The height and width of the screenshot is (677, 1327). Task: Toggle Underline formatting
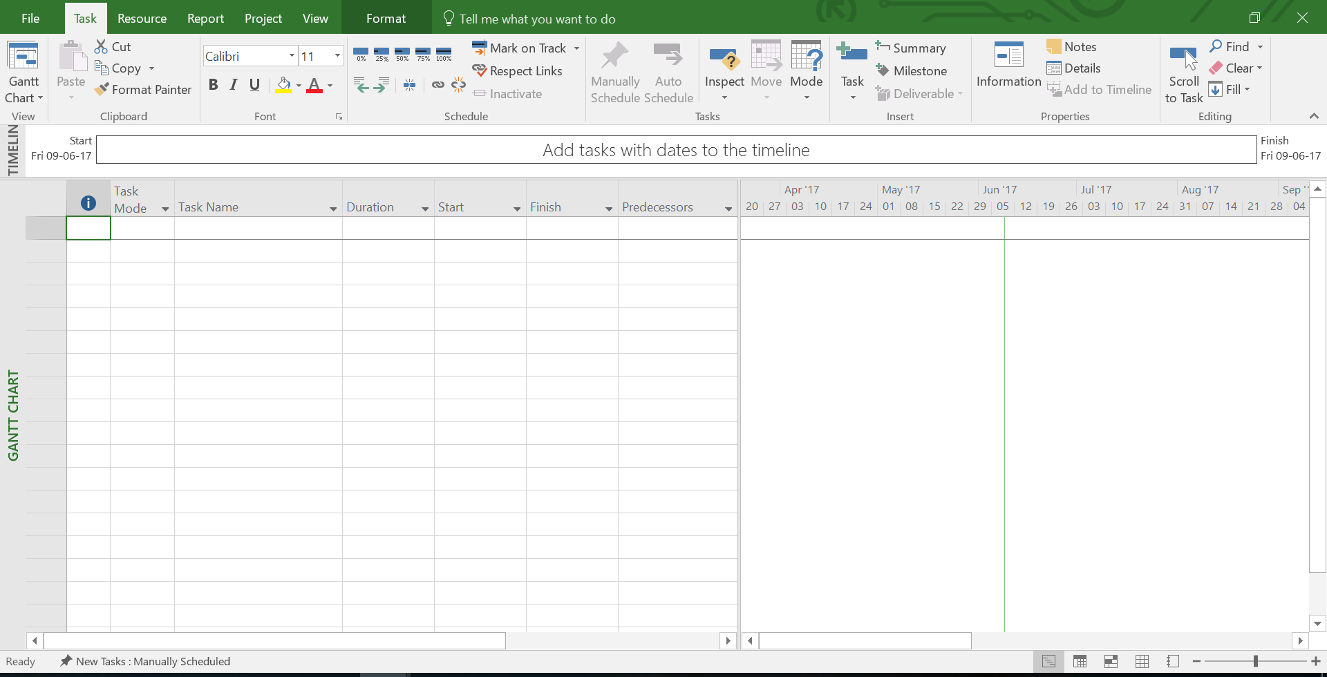pos(254,85)
